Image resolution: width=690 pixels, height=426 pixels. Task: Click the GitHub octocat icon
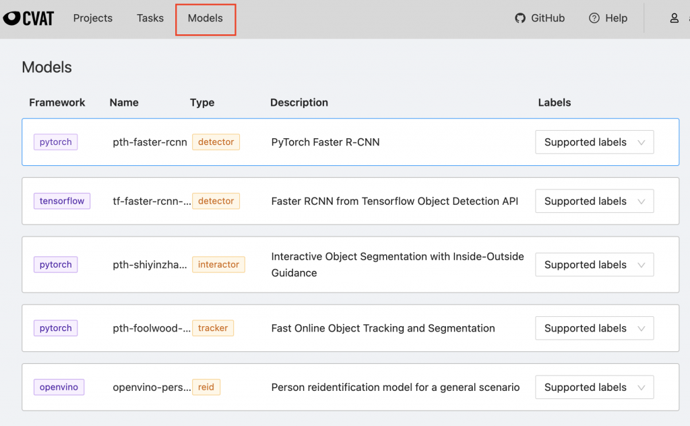pyautogui.click(x=520, y=18)
